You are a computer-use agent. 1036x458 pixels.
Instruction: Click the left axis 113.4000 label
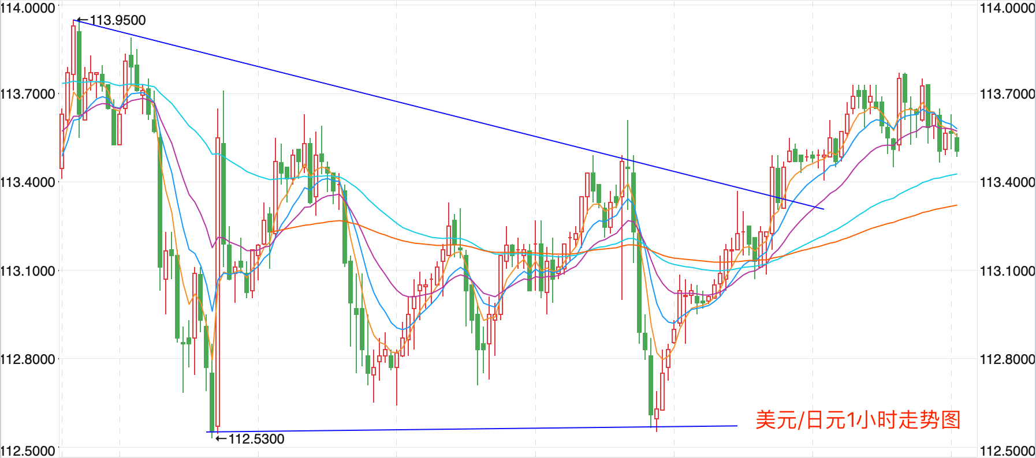(x=28, y=182)
